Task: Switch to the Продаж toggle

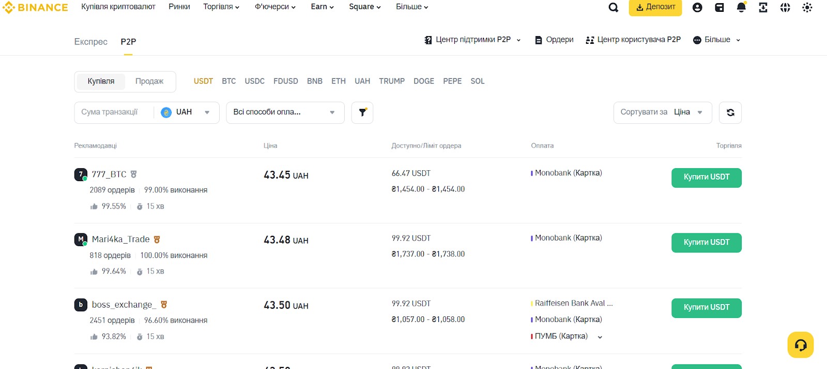Action: pyautogui.click(x=149, y=82)
